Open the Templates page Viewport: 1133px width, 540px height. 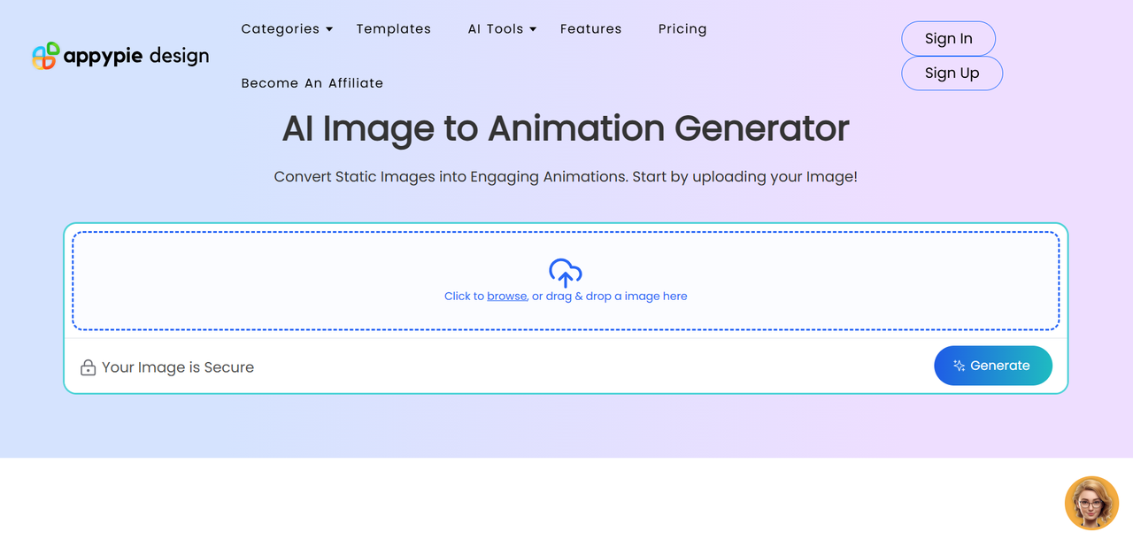point(394,29)
